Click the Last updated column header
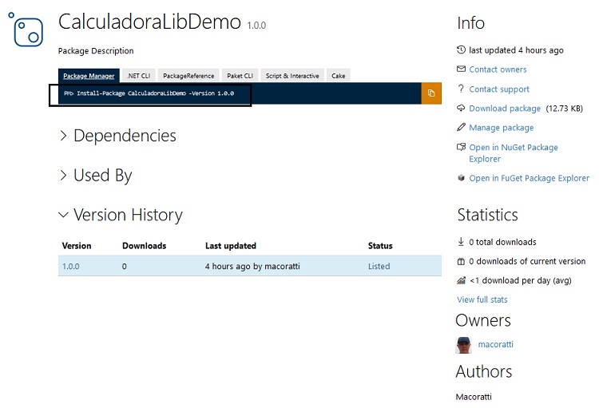Image resolution: width=599 pixels, height=408 pixels. point(231,246)
